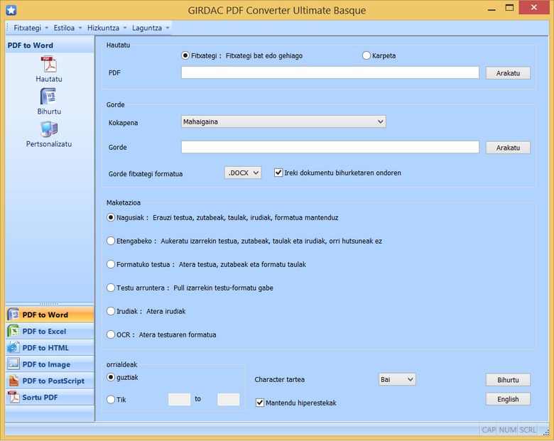554x441 pixels.
Task: Select the guztiak pages radio button
Action: coord(111,377)
